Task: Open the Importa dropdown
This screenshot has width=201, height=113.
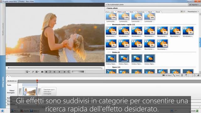Action: 194,5
